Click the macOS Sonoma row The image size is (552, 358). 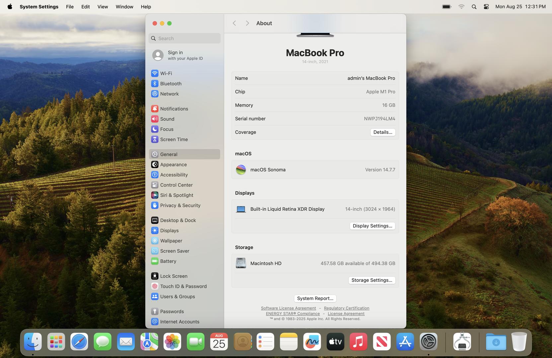315,170
